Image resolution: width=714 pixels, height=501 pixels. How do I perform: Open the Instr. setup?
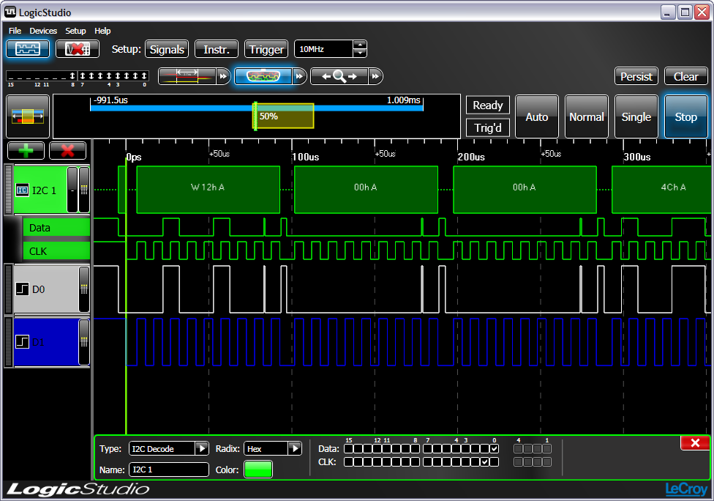pos(217,49)
